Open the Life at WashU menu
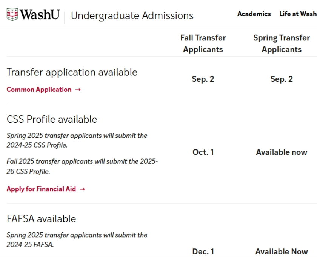Viewport: 317px width, 259px height. [x=298, y=14]
